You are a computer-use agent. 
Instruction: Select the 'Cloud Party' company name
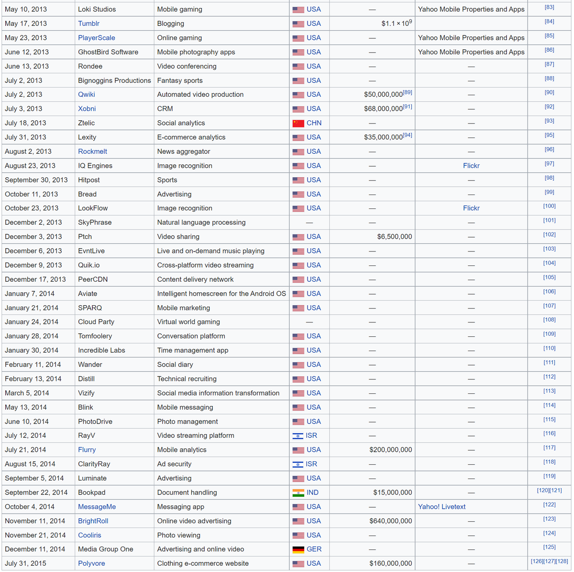tap(96, 322)
